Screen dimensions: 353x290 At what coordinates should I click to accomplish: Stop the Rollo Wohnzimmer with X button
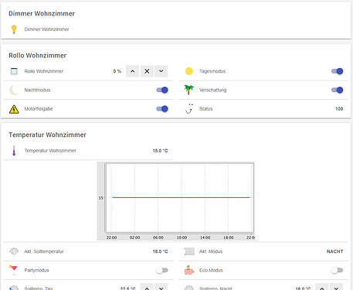coord(147,71)
